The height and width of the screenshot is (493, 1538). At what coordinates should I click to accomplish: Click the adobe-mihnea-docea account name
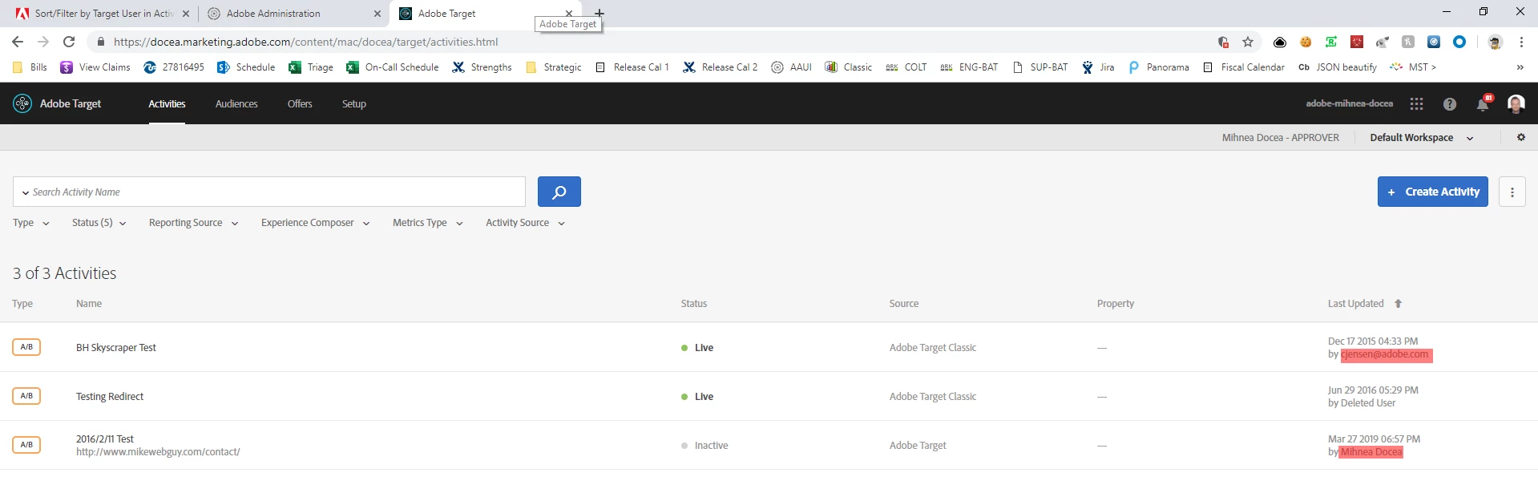[x=1349, y=103]
